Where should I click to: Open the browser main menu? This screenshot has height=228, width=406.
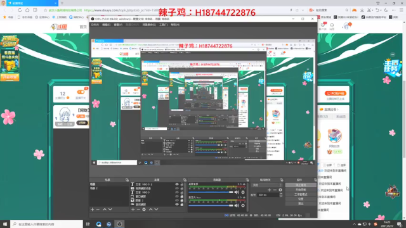tap(401, 10)
